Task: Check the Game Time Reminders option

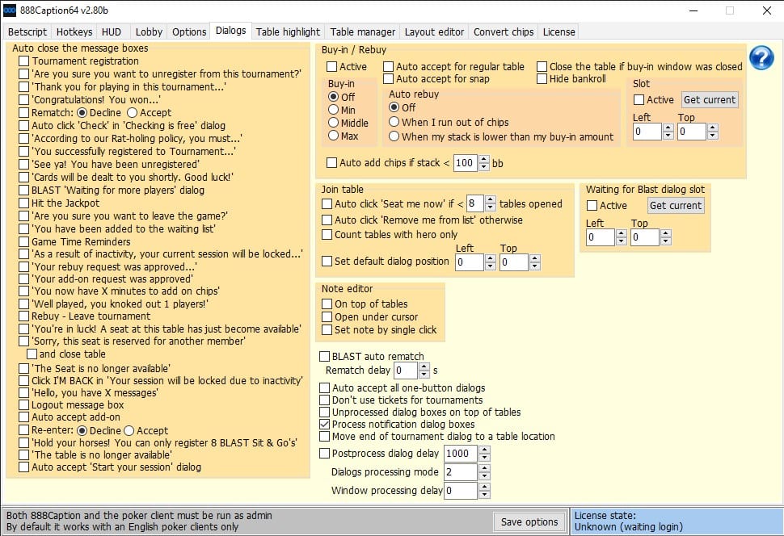Action: pyautogui.click(x=23, y=242)
